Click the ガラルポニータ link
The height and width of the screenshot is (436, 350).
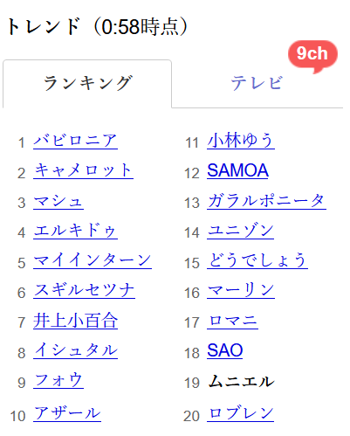tap(266, 201)
